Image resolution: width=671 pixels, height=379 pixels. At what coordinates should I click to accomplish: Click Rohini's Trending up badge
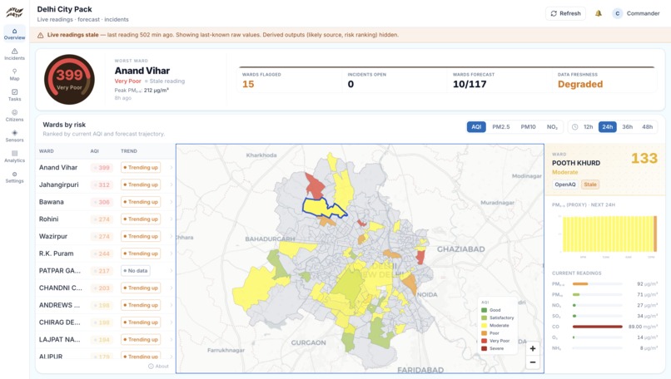click(x=141, y=219)
